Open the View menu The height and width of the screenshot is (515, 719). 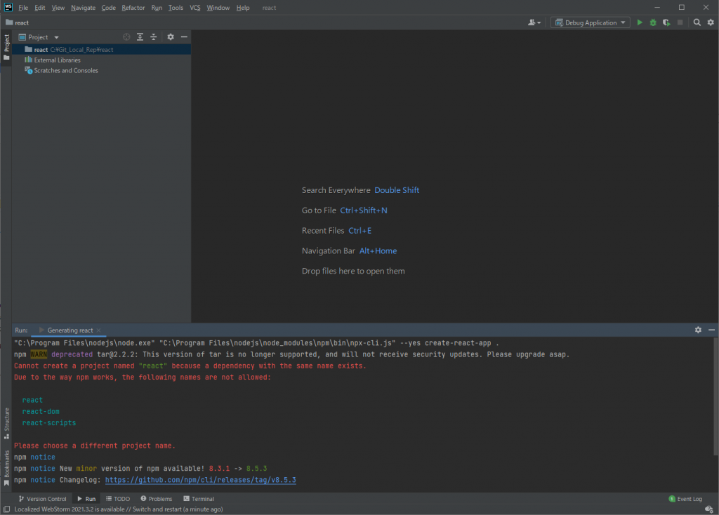[x=58, y=8]
